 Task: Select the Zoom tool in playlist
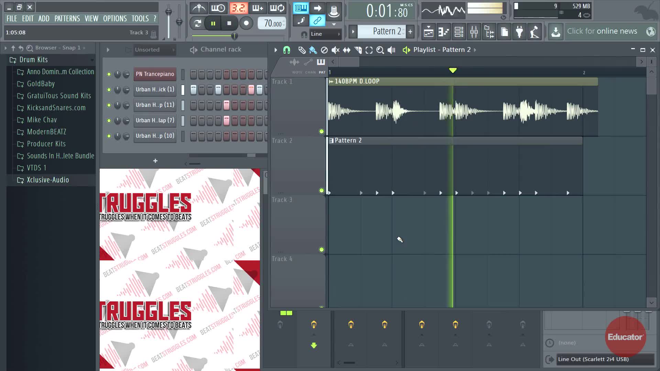click(x=380, y=50)
